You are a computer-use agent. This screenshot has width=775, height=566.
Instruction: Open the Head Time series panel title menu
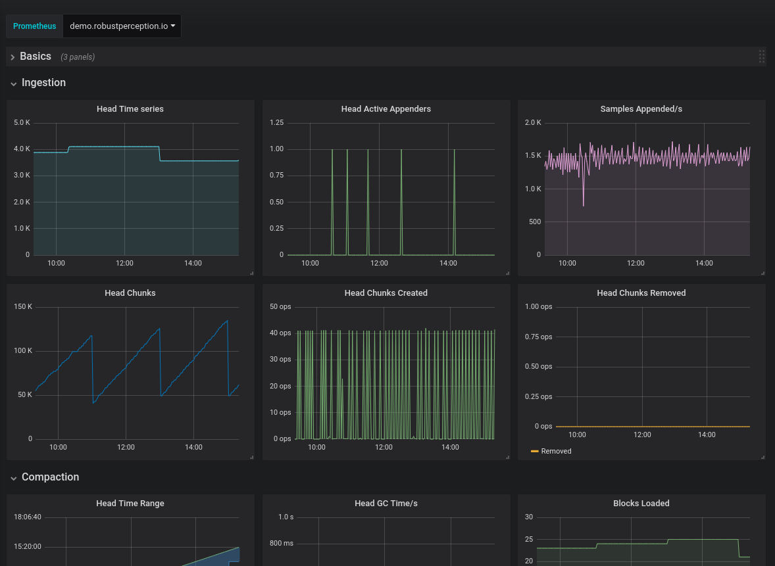click(x=130, y=109)
